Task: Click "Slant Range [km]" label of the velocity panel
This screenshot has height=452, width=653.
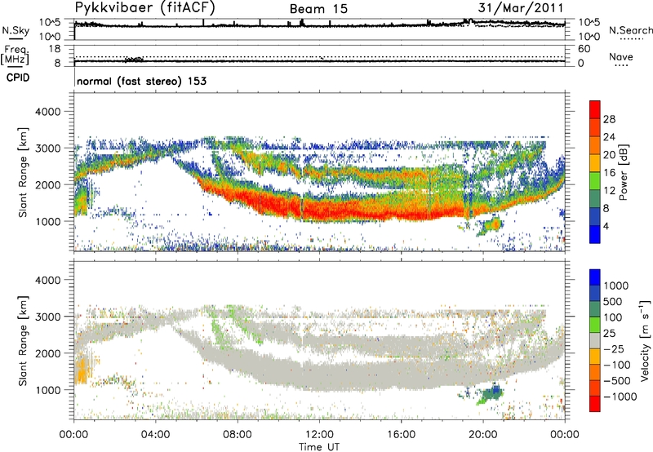Action: 23,341
